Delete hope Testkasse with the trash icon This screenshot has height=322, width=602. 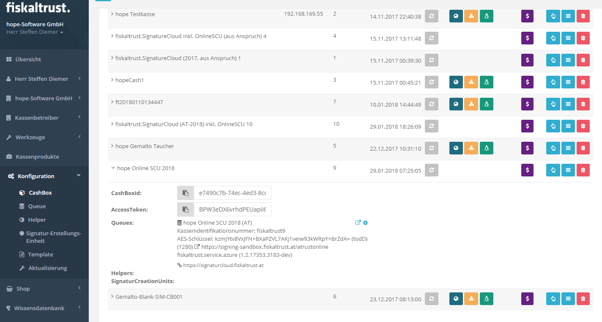(x=583, y=16)
